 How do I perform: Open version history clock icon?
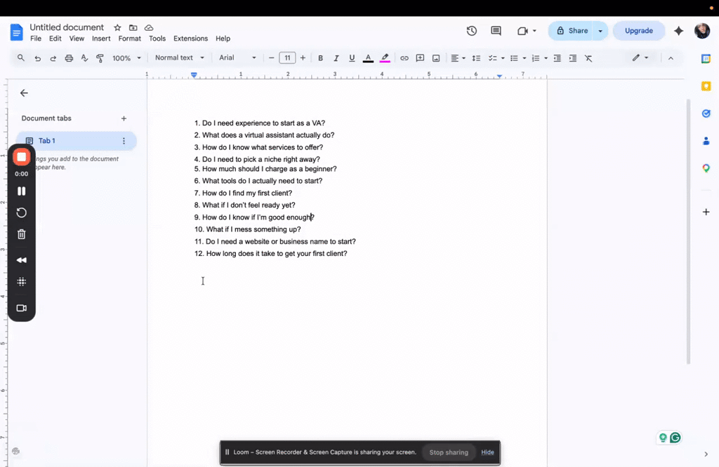point(471,31)
